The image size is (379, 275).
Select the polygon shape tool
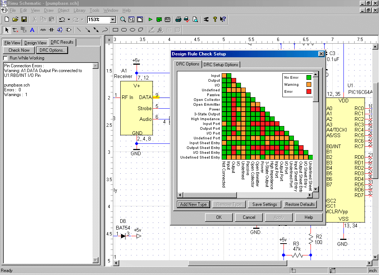pos(141,30)
